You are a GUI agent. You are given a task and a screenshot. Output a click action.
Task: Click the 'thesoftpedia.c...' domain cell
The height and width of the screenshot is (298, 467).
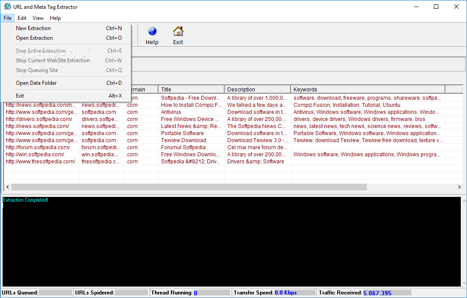(101, 162)
